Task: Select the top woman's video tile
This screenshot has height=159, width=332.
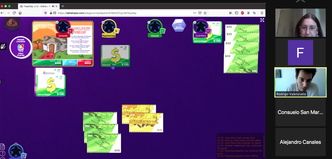Action: point(300,23)
